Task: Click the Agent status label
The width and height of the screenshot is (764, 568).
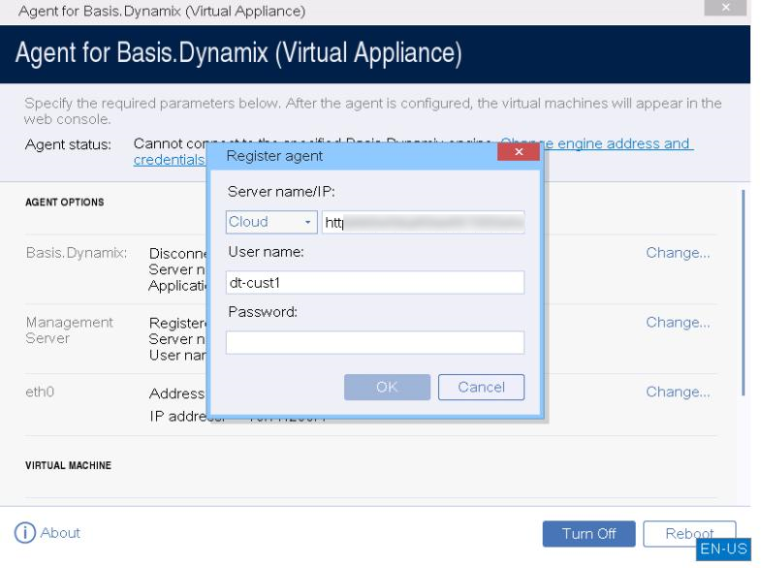Action: click(68, 144)
